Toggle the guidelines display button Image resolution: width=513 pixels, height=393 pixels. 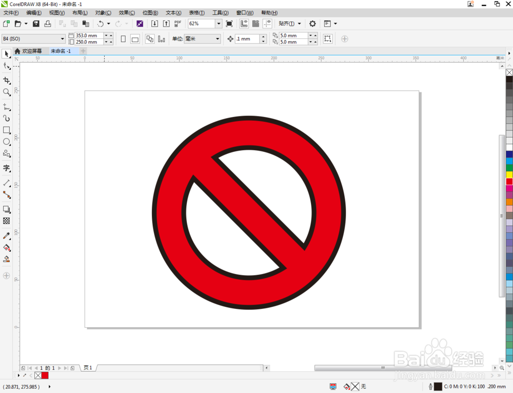tap(268, 24)
